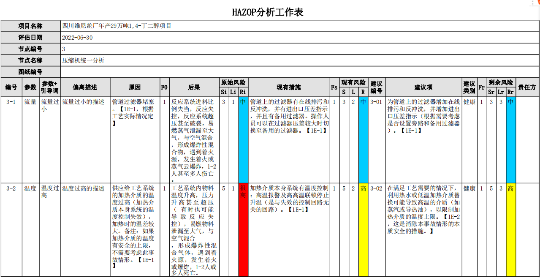
Task: Select the 温度 parameter cell
Action: 30,230
